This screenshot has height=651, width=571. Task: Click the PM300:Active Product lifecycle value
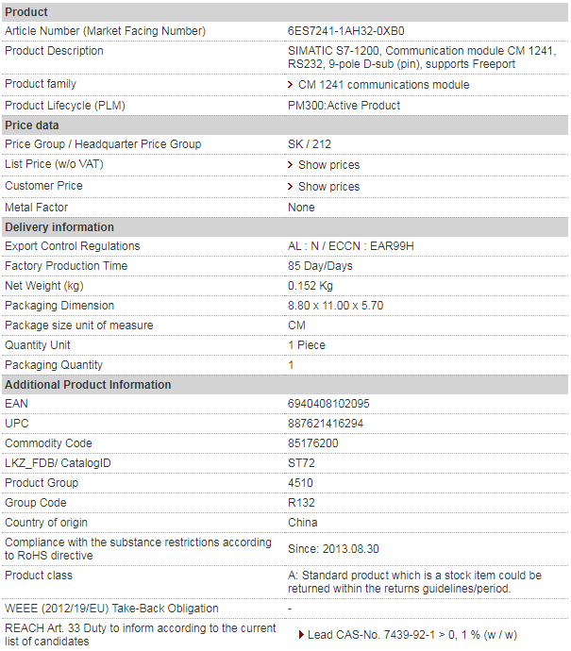(344, 106)
